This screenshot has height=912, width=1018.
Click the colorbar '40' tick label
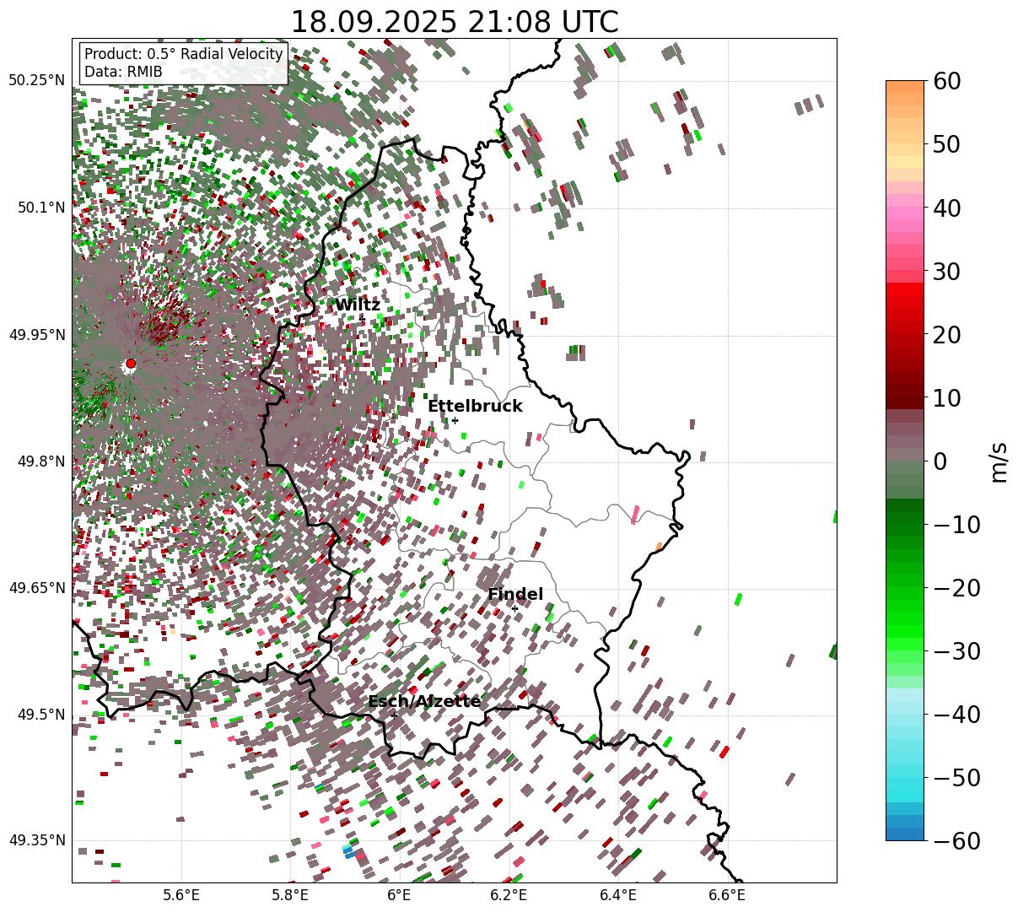click(948, 208)
